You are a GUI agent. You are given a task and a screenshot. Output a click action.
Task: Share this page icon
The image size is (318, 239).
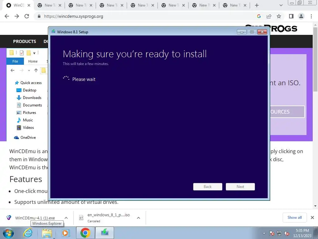click(x=269, y=16)
